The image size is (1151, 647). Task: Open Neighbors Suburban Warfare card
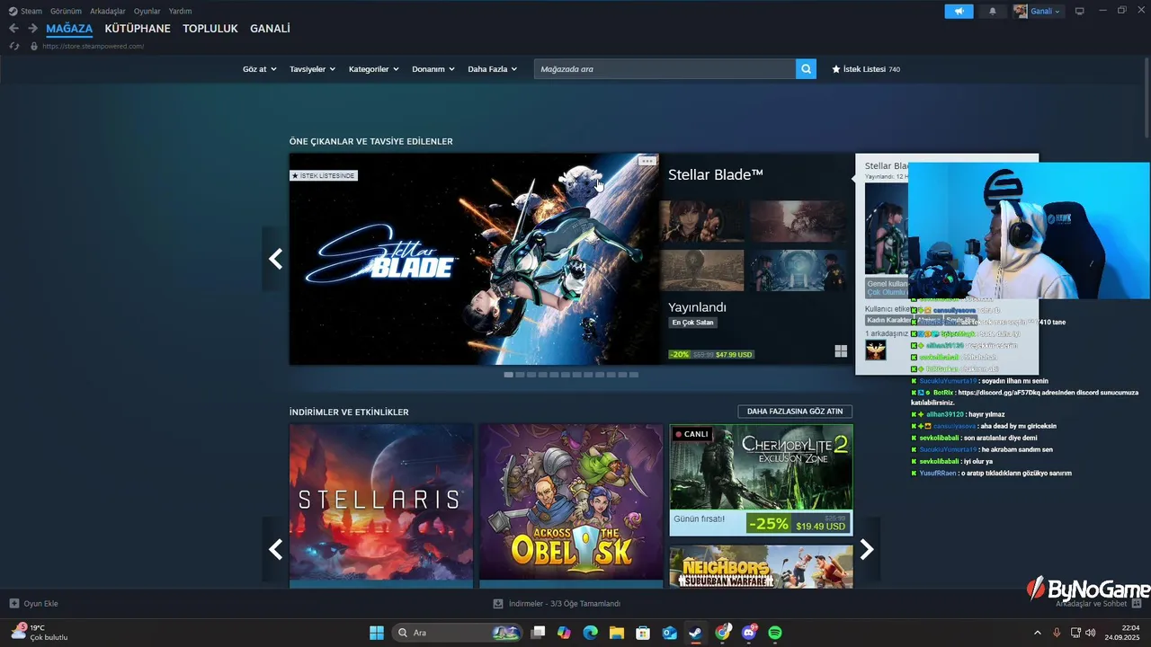point(761,567)
